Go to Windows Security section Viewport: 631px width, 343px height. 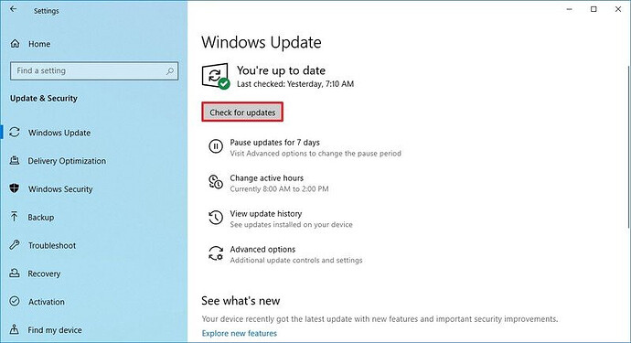[x=60, y=188]
